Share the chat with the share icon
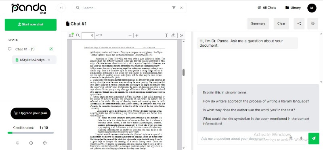323x150 pixels. click(299, 23)
